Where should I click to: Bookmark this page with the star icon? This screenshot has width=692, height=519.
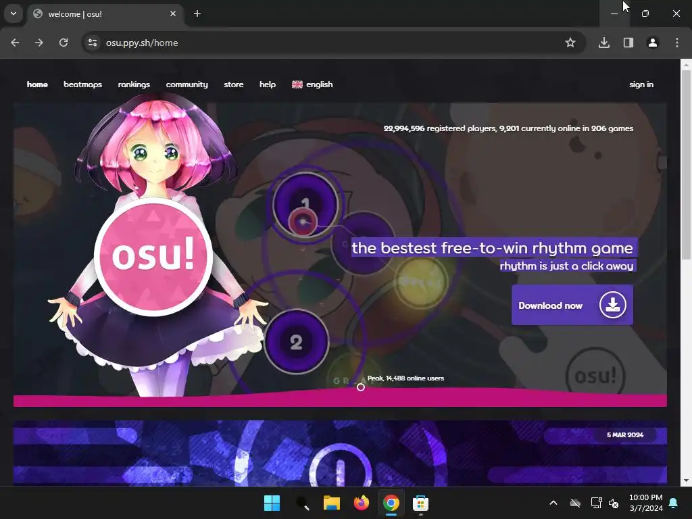[x=570, y=43]
